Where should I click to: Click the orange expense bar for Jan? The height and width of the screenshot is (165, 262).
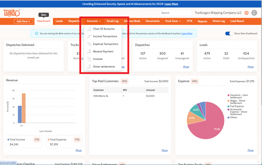click(x=24, y=108)
